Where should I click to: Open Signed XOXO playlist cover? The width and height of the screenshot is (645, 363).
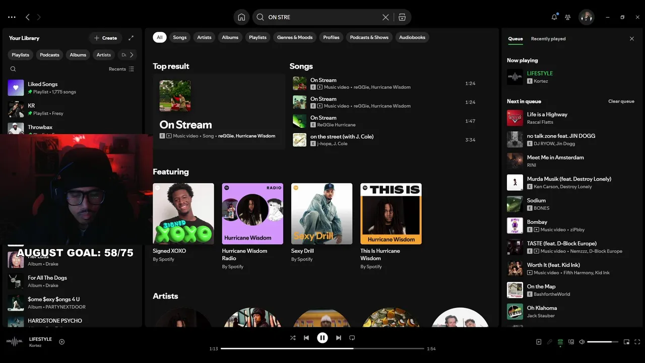coord(183,214)
